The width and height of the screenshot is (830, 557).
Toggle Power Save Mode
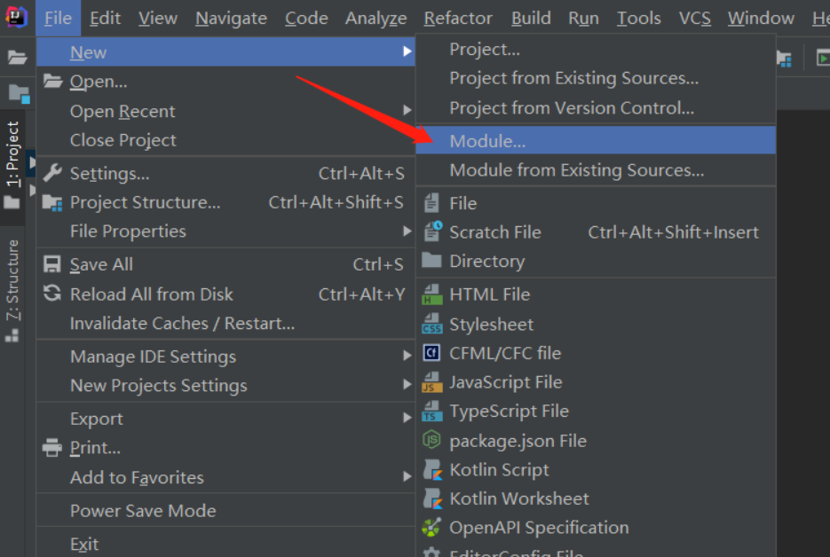click(x=225, y=511)
